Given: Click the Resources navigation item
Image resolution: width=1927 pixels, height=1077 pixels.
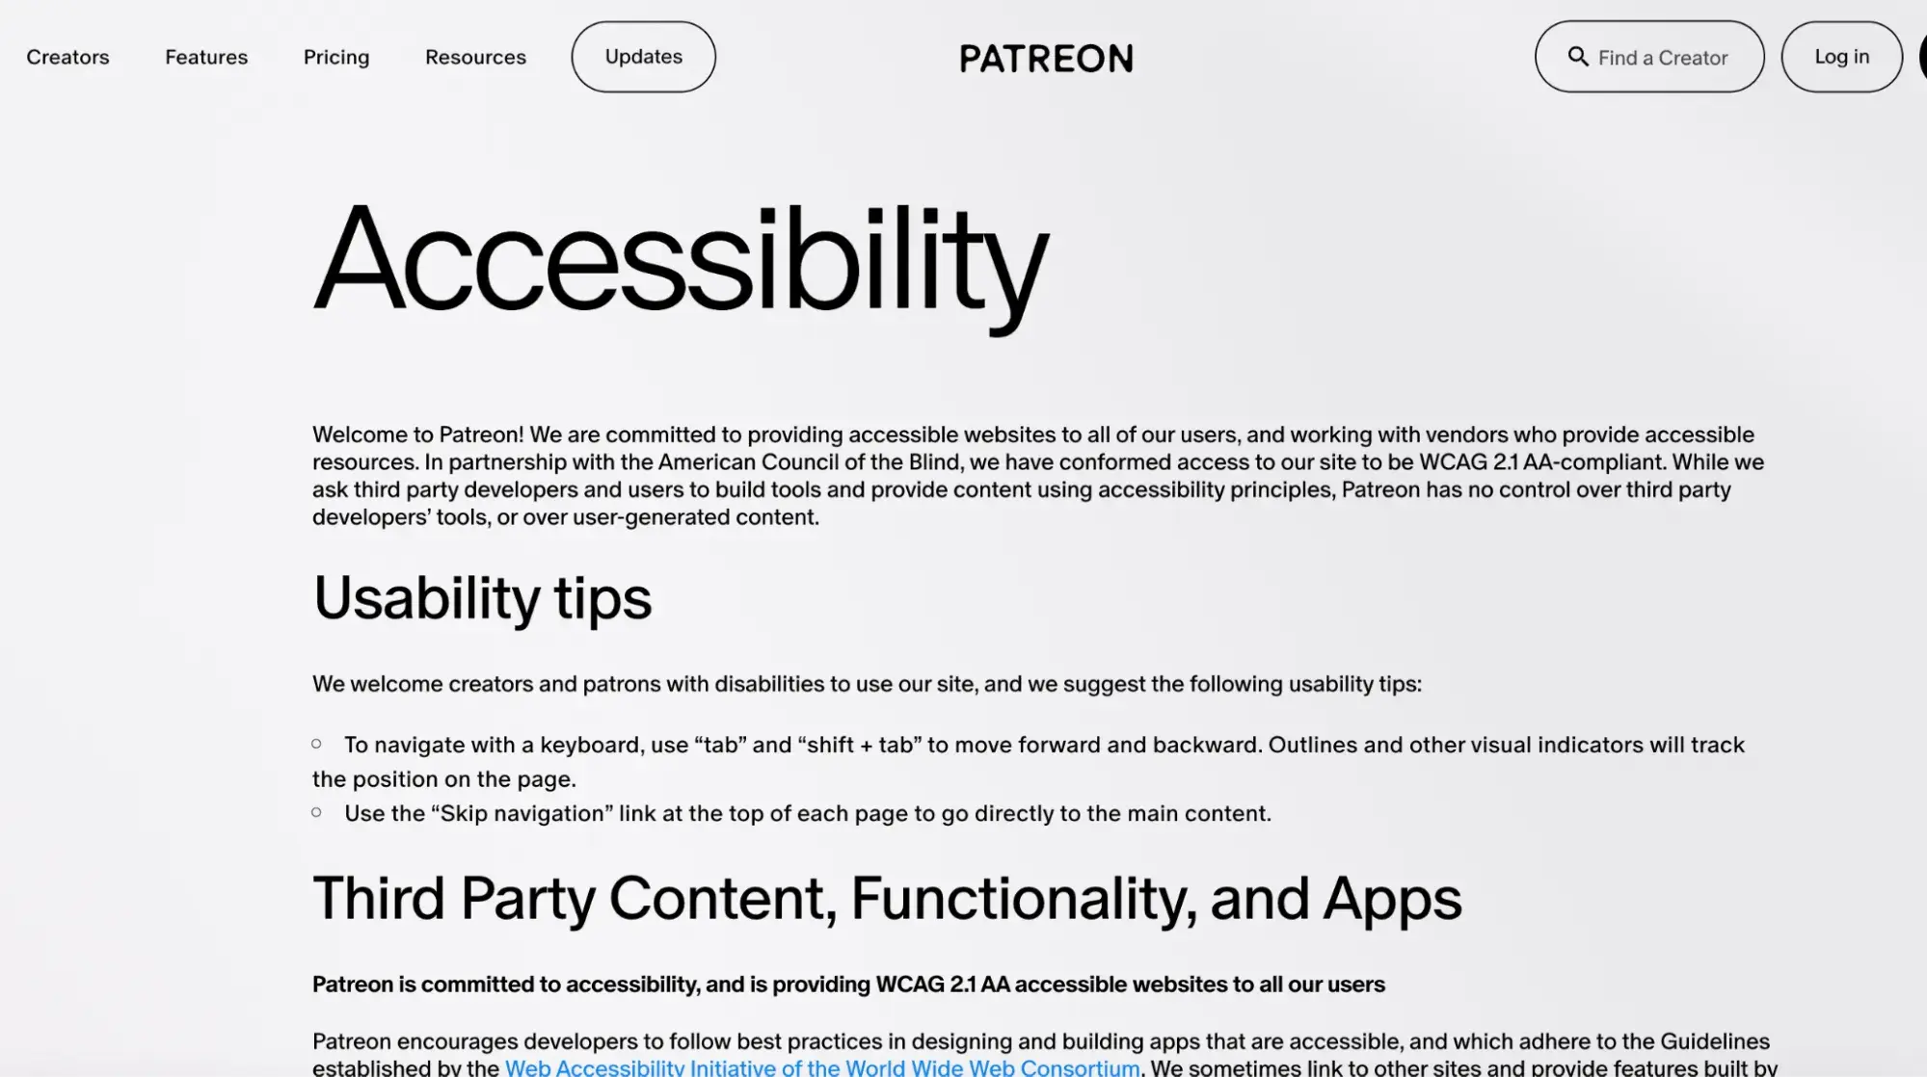Looking at the screenshot, I should [475, 56].
